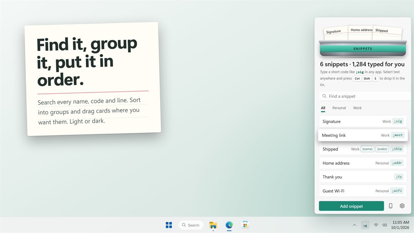Open Microsoft Edge from the taskbar
The image size is (414, 233).
click(x=229, y=225)
